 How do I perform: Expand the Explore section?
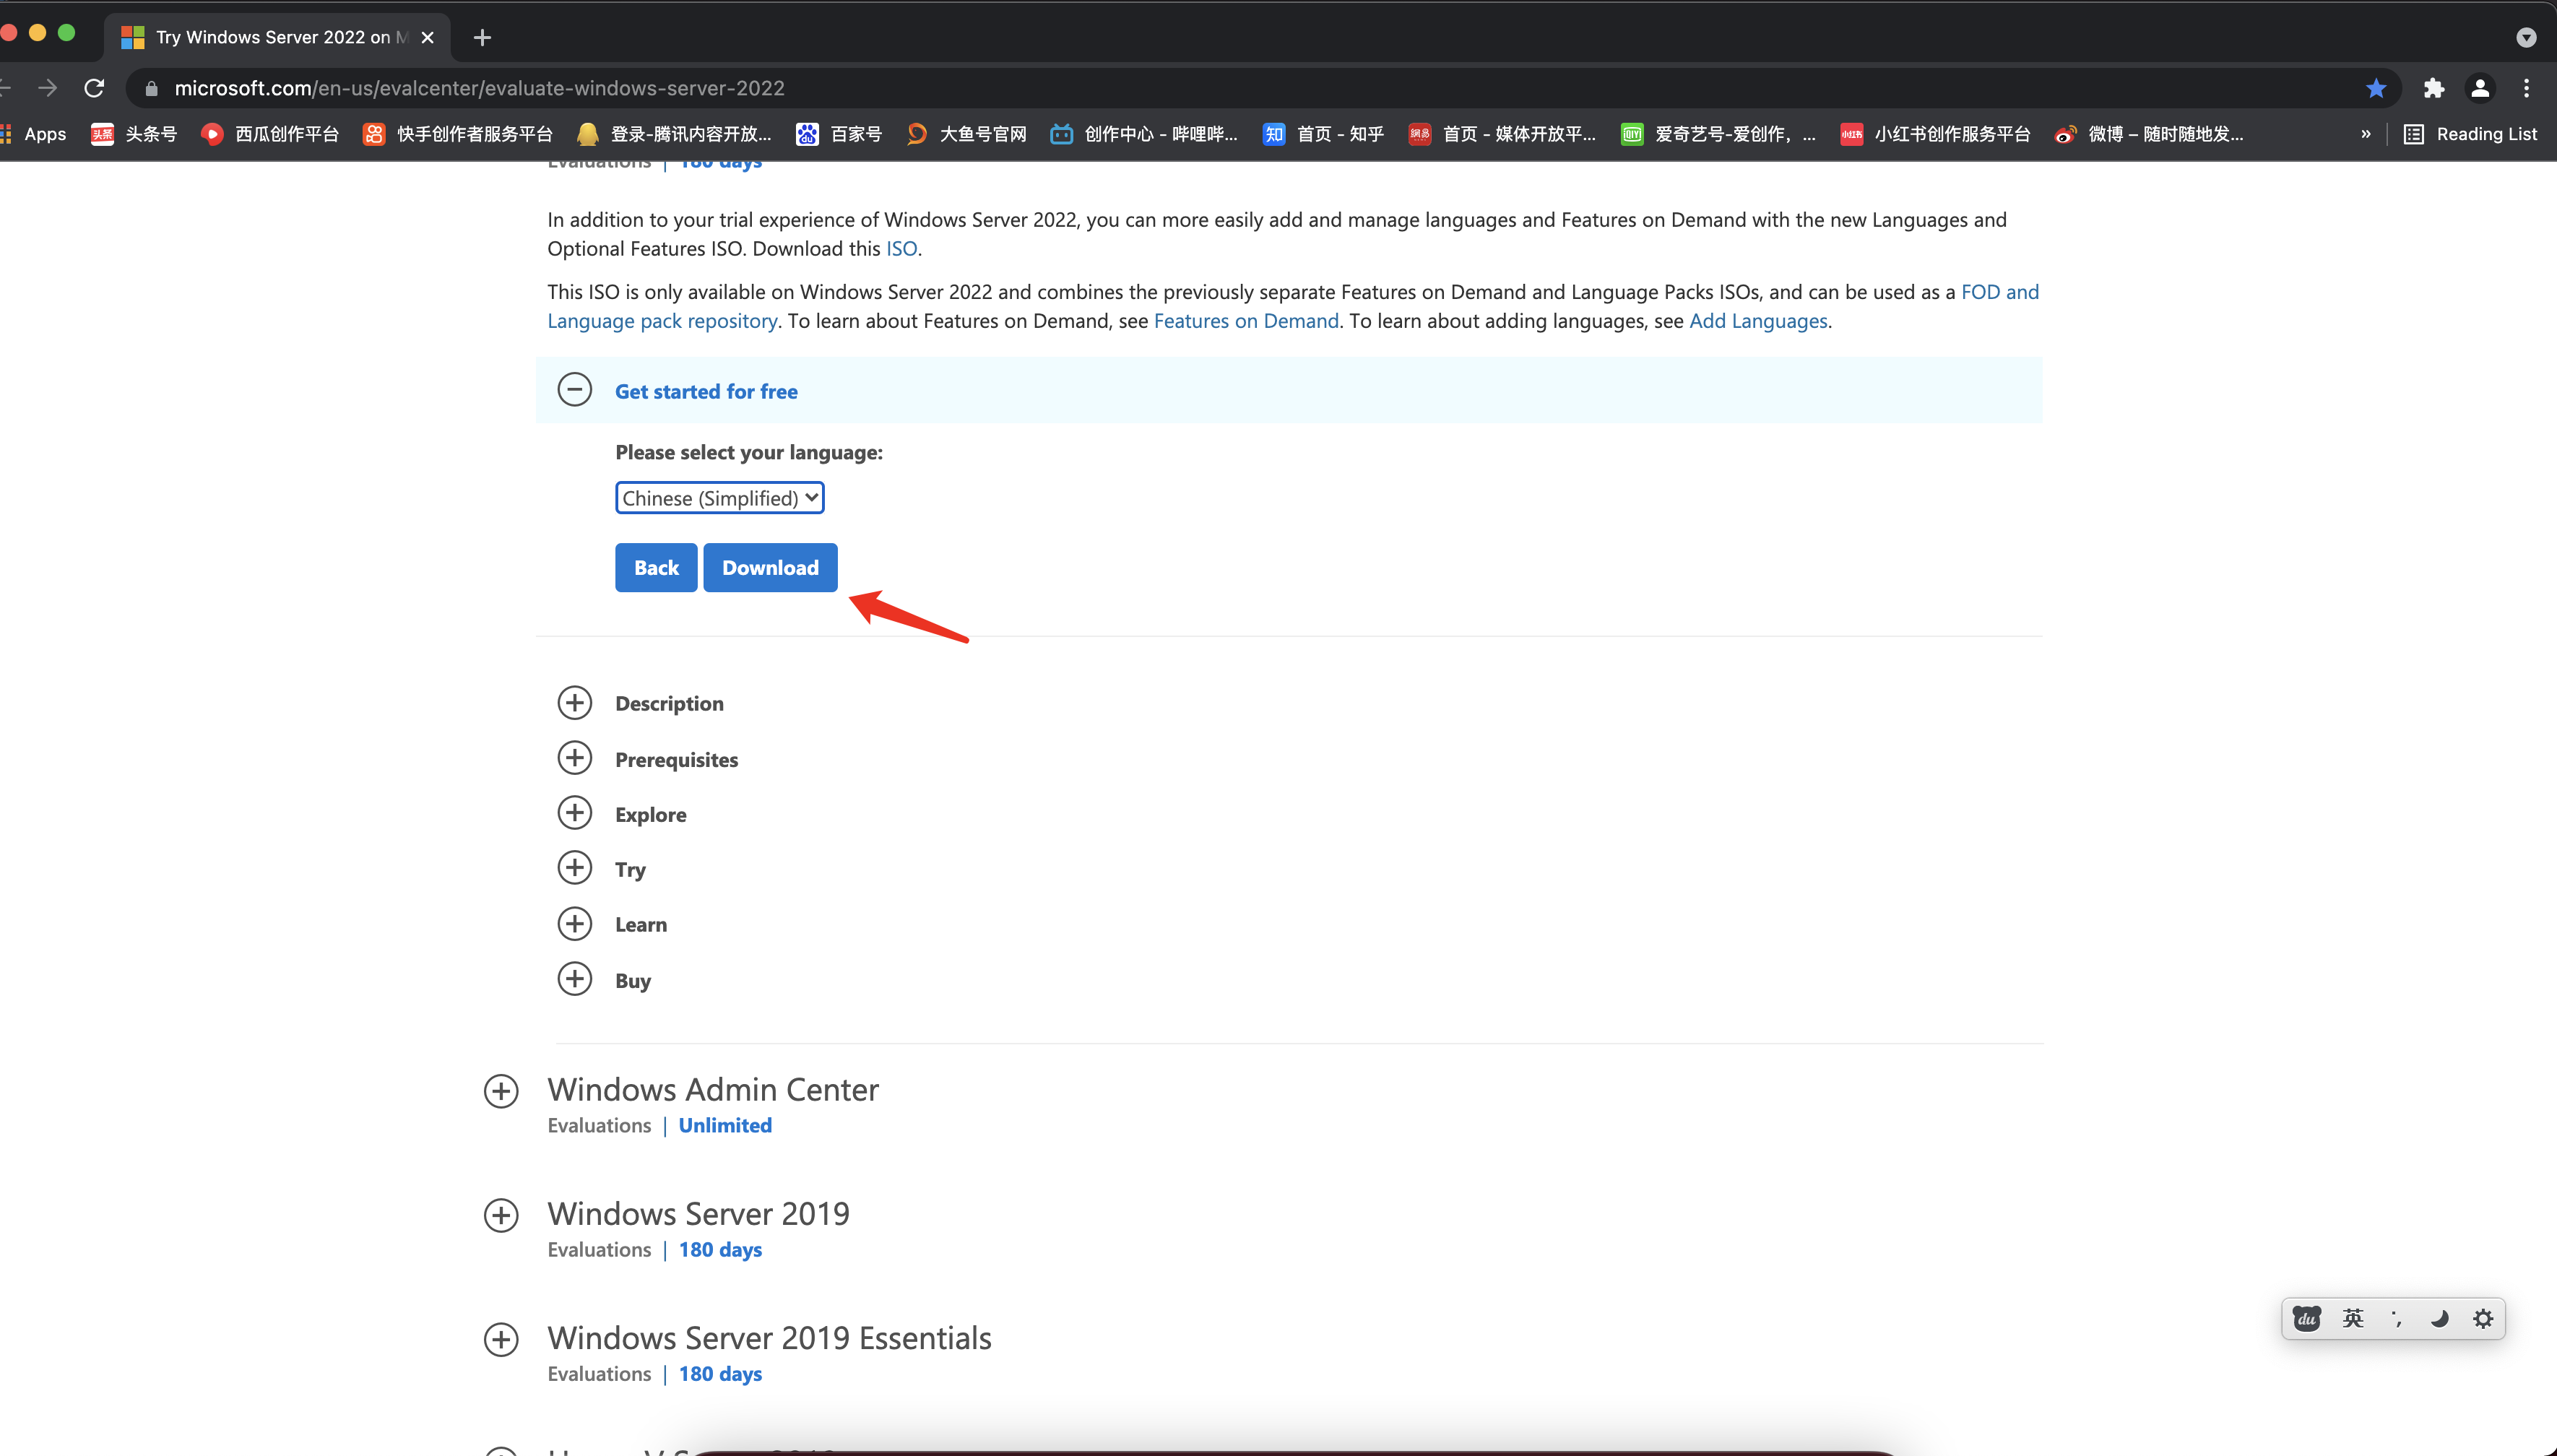(x=574, y=814)
